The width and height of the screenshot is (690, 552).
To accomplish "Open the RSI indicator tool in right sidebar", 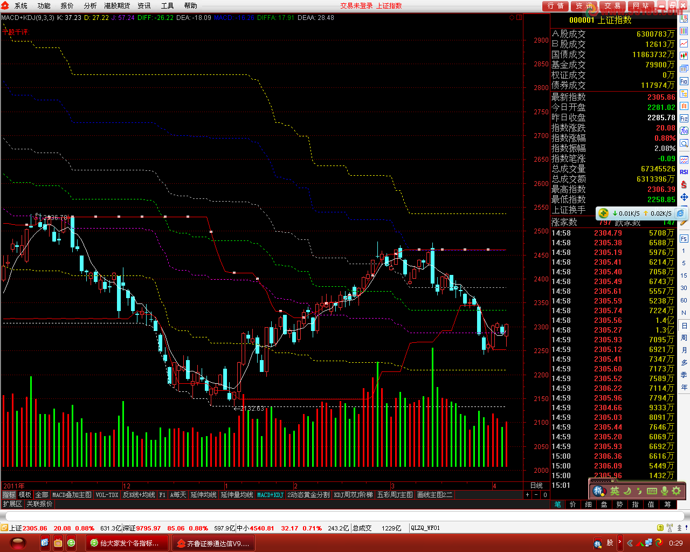I will [x=684, y=172].
